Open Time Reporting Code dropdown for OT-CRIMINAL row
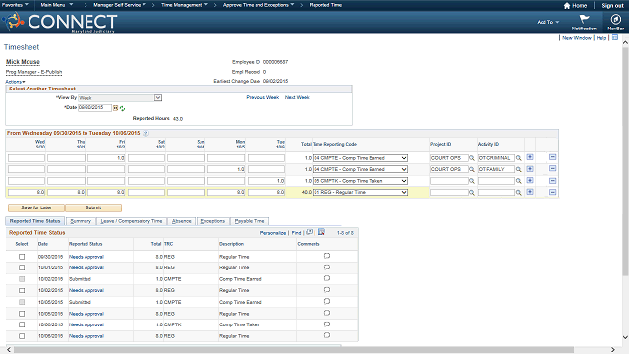The image size is (629, 354). coord(361,158)
